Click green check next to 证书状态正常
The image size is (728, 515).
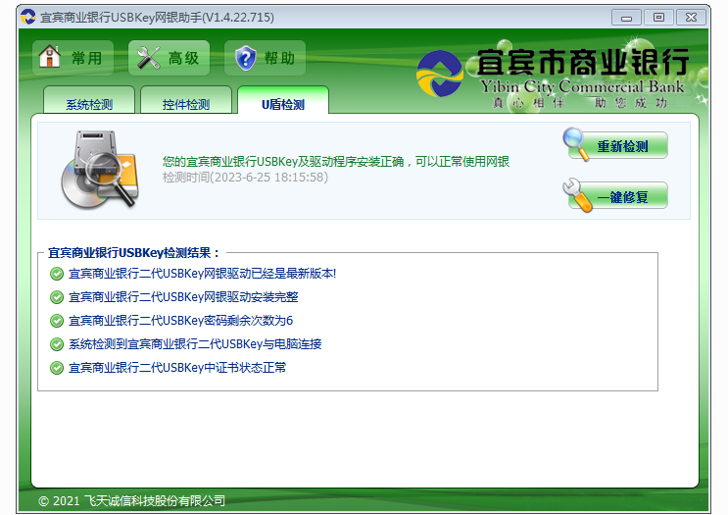pos(57,368)
